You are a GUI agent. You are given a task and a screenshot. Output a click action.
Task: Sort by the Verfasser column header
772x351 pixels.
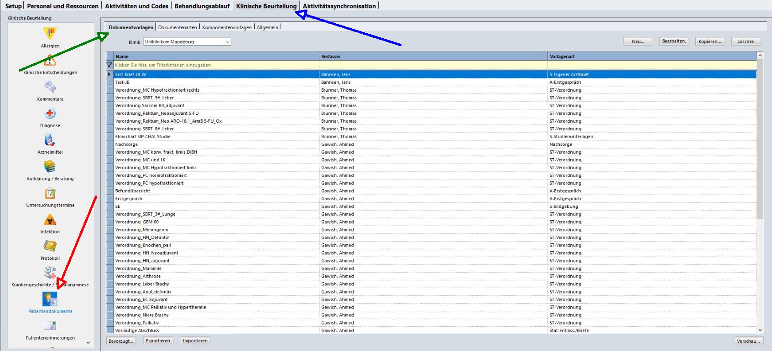click(x=433, y=57)
